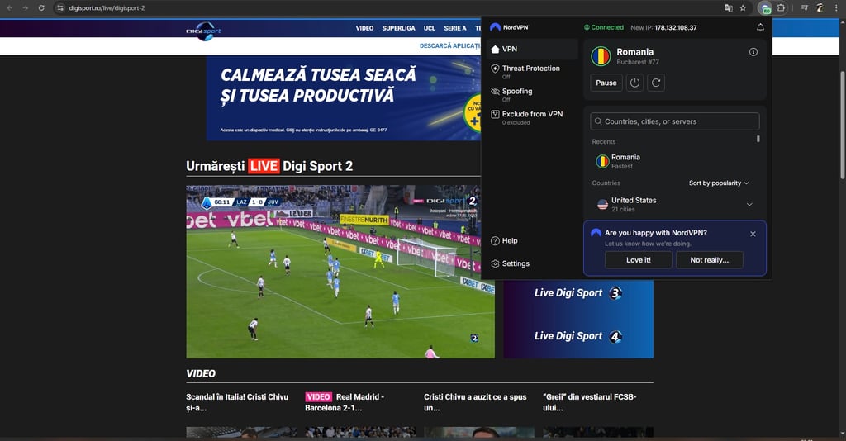Close the NordVPN feedback prompt
This screenshot has width=846, height=441.
pos(753,234)
